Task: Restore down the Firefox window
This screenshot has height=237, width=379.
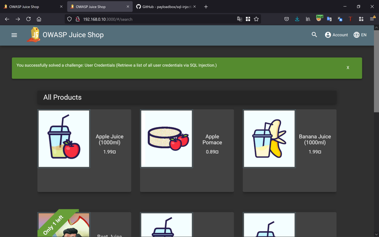Action: click(x=358, y=7)
